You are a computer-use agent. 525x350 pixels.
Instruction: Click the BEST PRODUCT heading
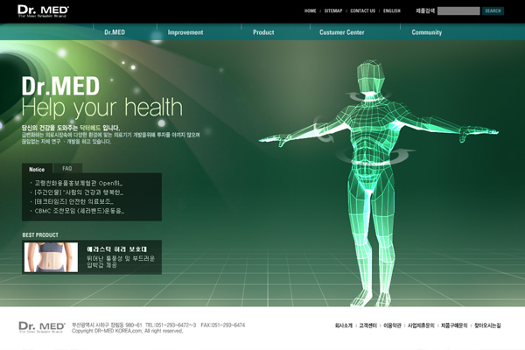coord(40,235)
